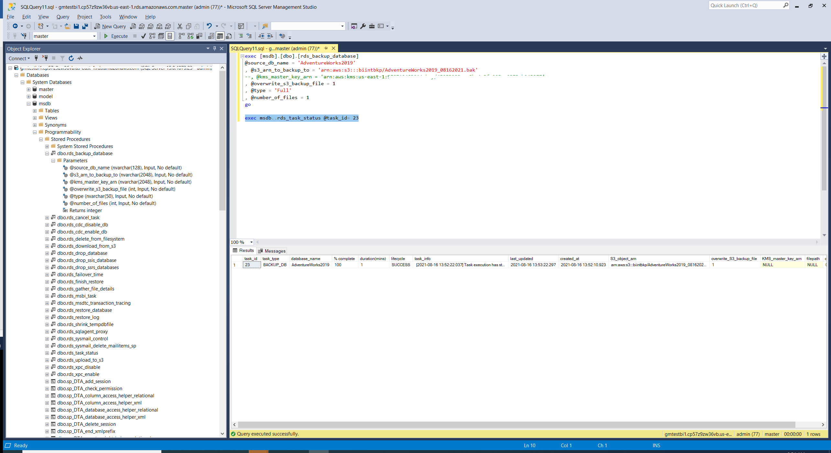
Task: Collapse the msdb database node
Action: (x=29, y=104)
